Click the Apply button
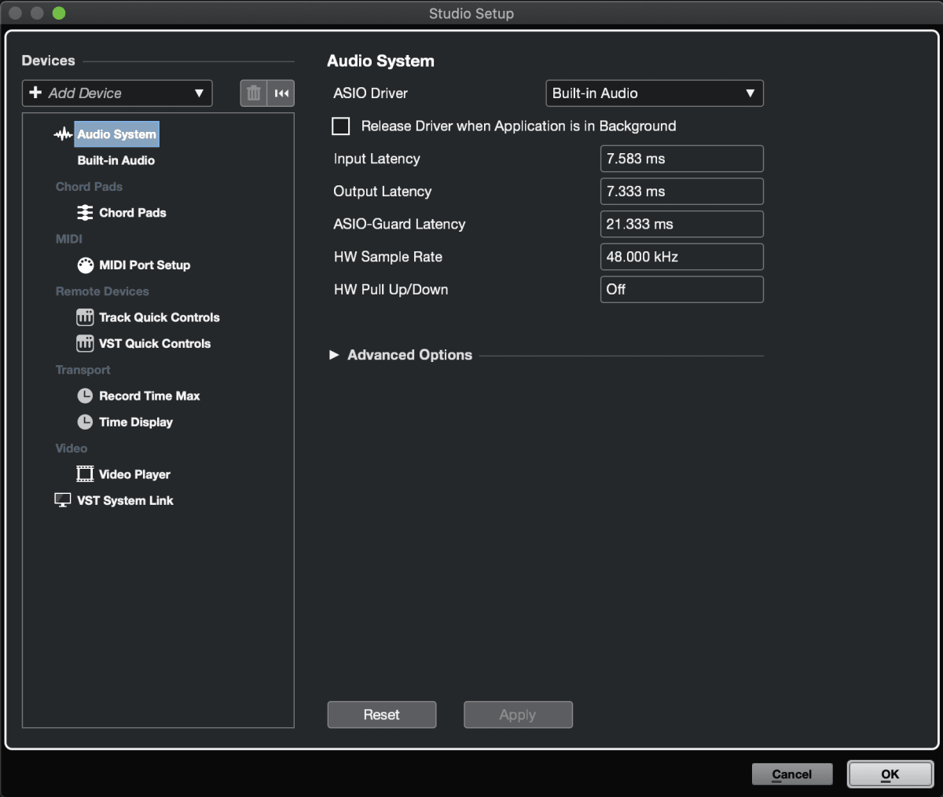 [518, 715]
